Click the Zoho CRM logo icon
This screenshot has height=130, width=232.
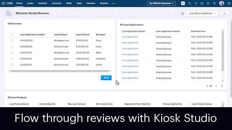click(3, 3)
